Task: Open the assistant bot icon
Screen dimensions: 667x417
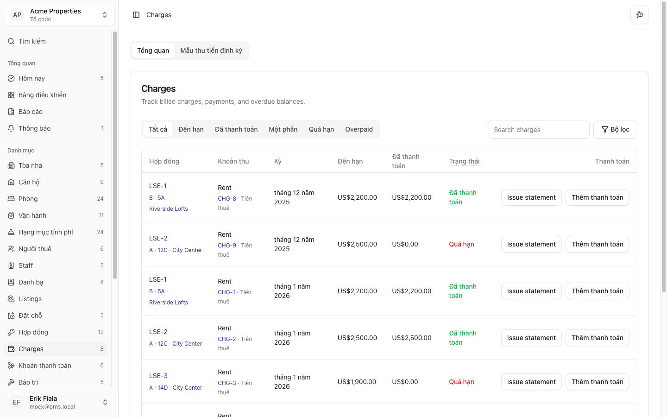Action: [x=639, y=15]
